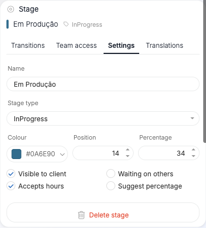Click the blue stage colour bar marker

pyautogui.click(x=8, y=24)
